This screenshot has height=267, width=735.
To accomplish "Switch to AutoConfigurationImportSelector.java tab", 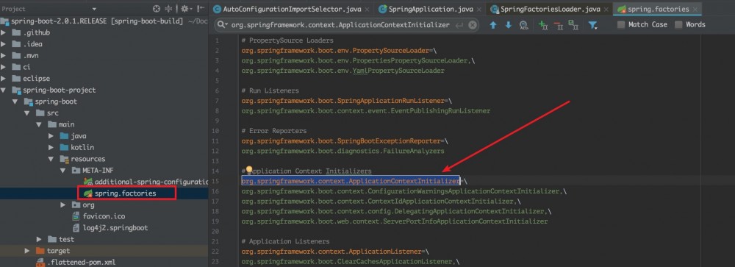I will click(x=291, y=9).
